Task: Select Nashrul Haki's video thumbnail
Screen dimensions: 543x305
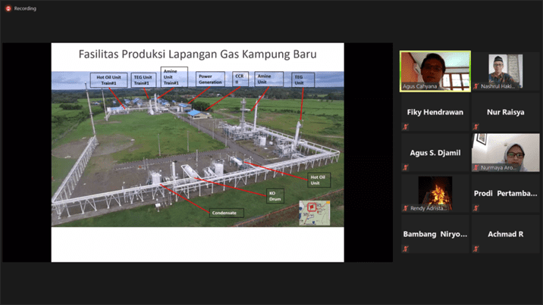Action: click(505, 71)
